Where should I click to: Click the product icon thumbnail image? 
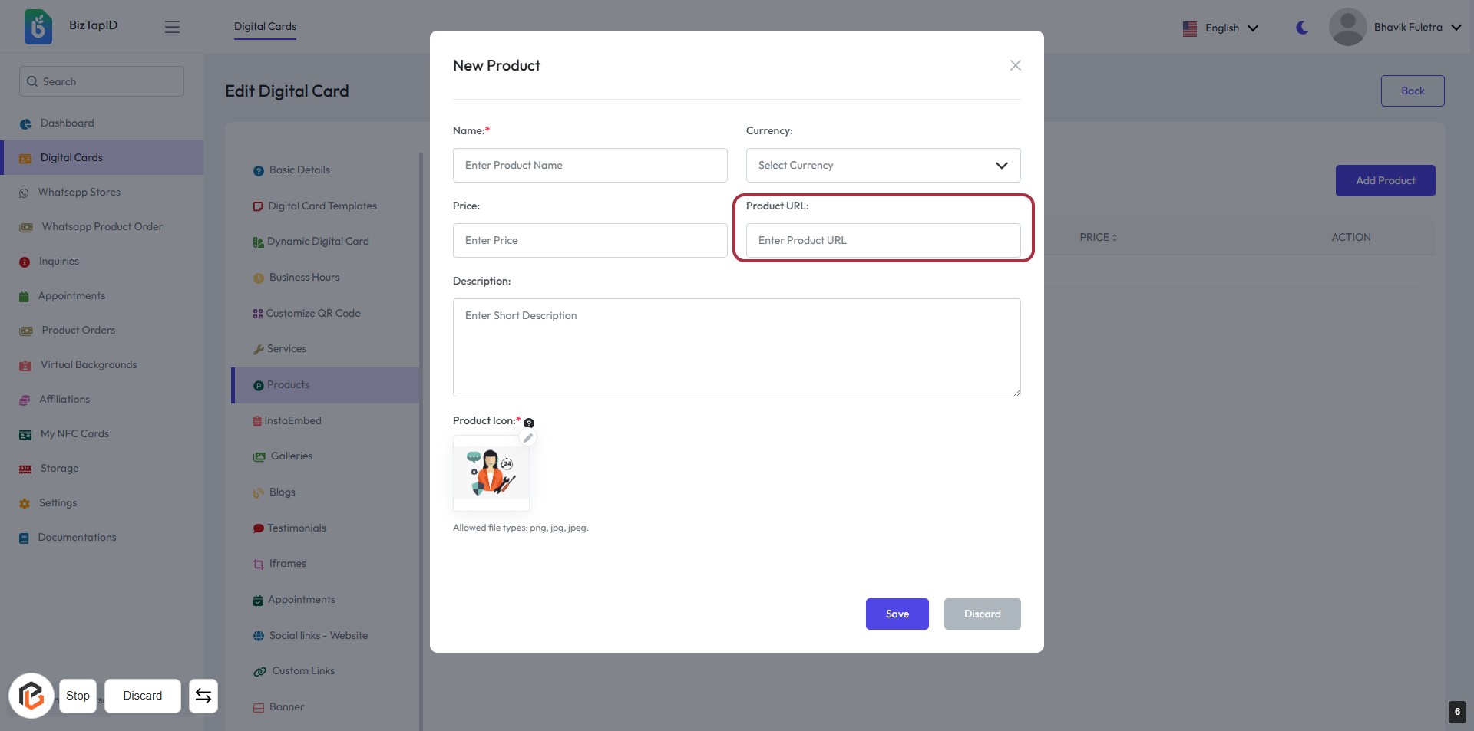pyautogui.click(x=491, y=473)
